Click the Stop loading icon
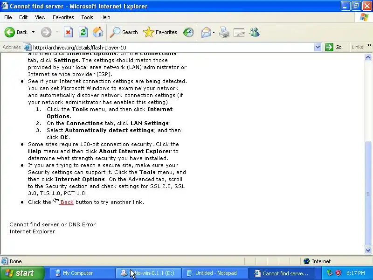Viewport: 373px width, 280px height. (x=68, y=32)
